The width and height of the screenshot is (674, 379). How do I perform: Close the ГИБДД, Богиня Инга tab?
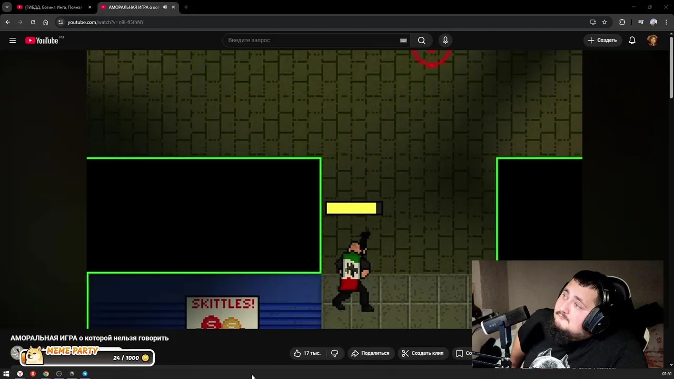(90, 7)
